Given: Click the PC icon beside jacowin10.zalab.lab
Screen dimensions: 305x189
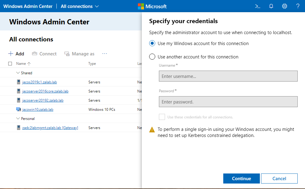Looking at the screenshot, I should tap(18, 109).
